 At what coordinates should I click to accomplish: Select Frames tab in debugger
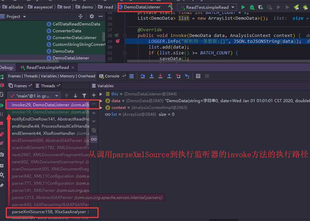[20, 86]
